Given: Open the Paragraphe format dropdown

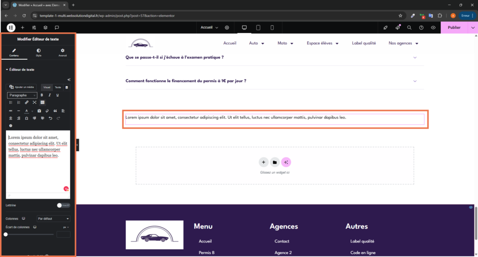Looking at the screenshot, I should [x=22, y=95].
